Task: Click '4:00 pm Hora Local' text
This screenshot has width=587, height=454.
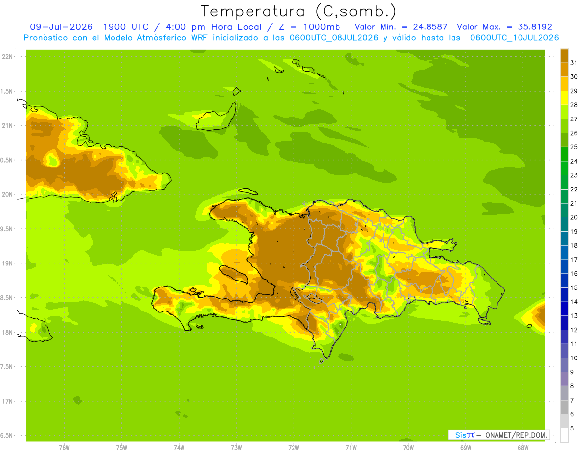Action: click(x=218, y=27)
